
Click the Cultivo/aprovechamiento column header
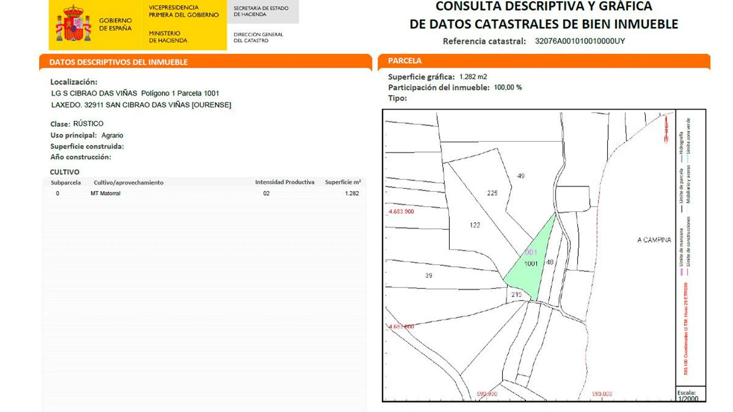pos(129,183)
